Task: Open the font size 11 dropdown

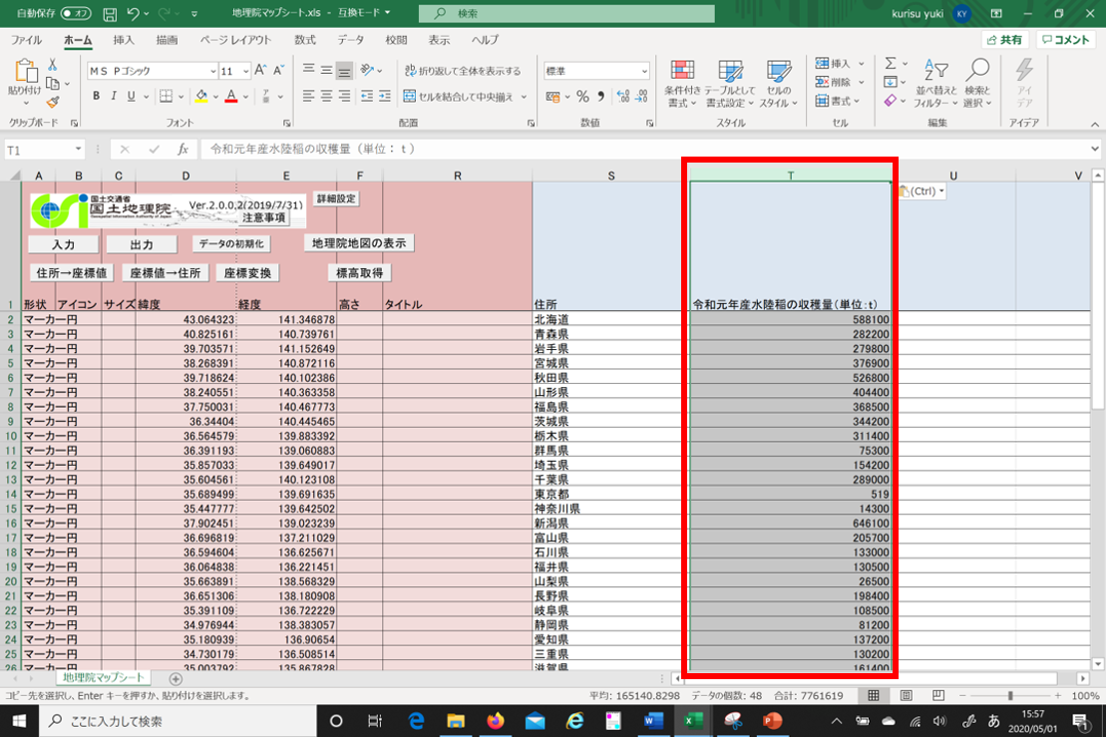Action: click(245, 71)
